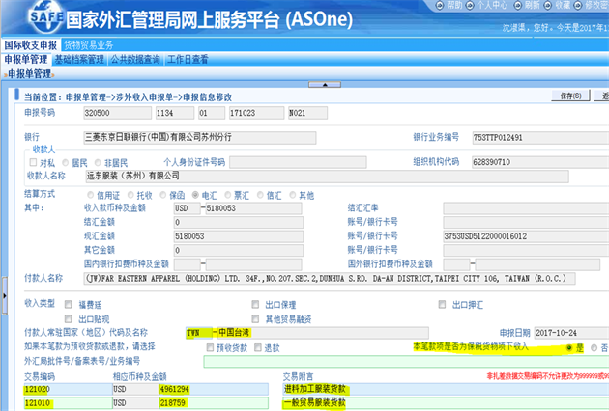Image resolution: width=609 pixels, height=411 pixels.
Task: Click the 修改密码 icon at top right
Action: (590, 5)
